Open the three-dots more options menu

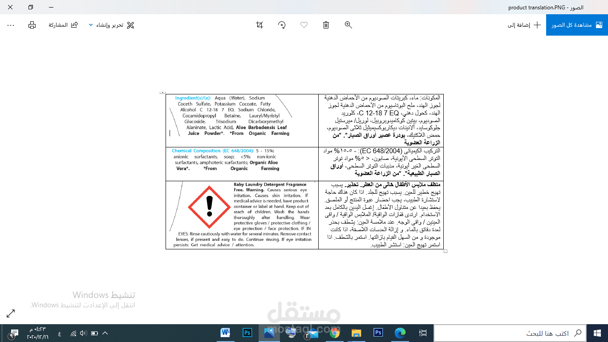click(11, 25)
